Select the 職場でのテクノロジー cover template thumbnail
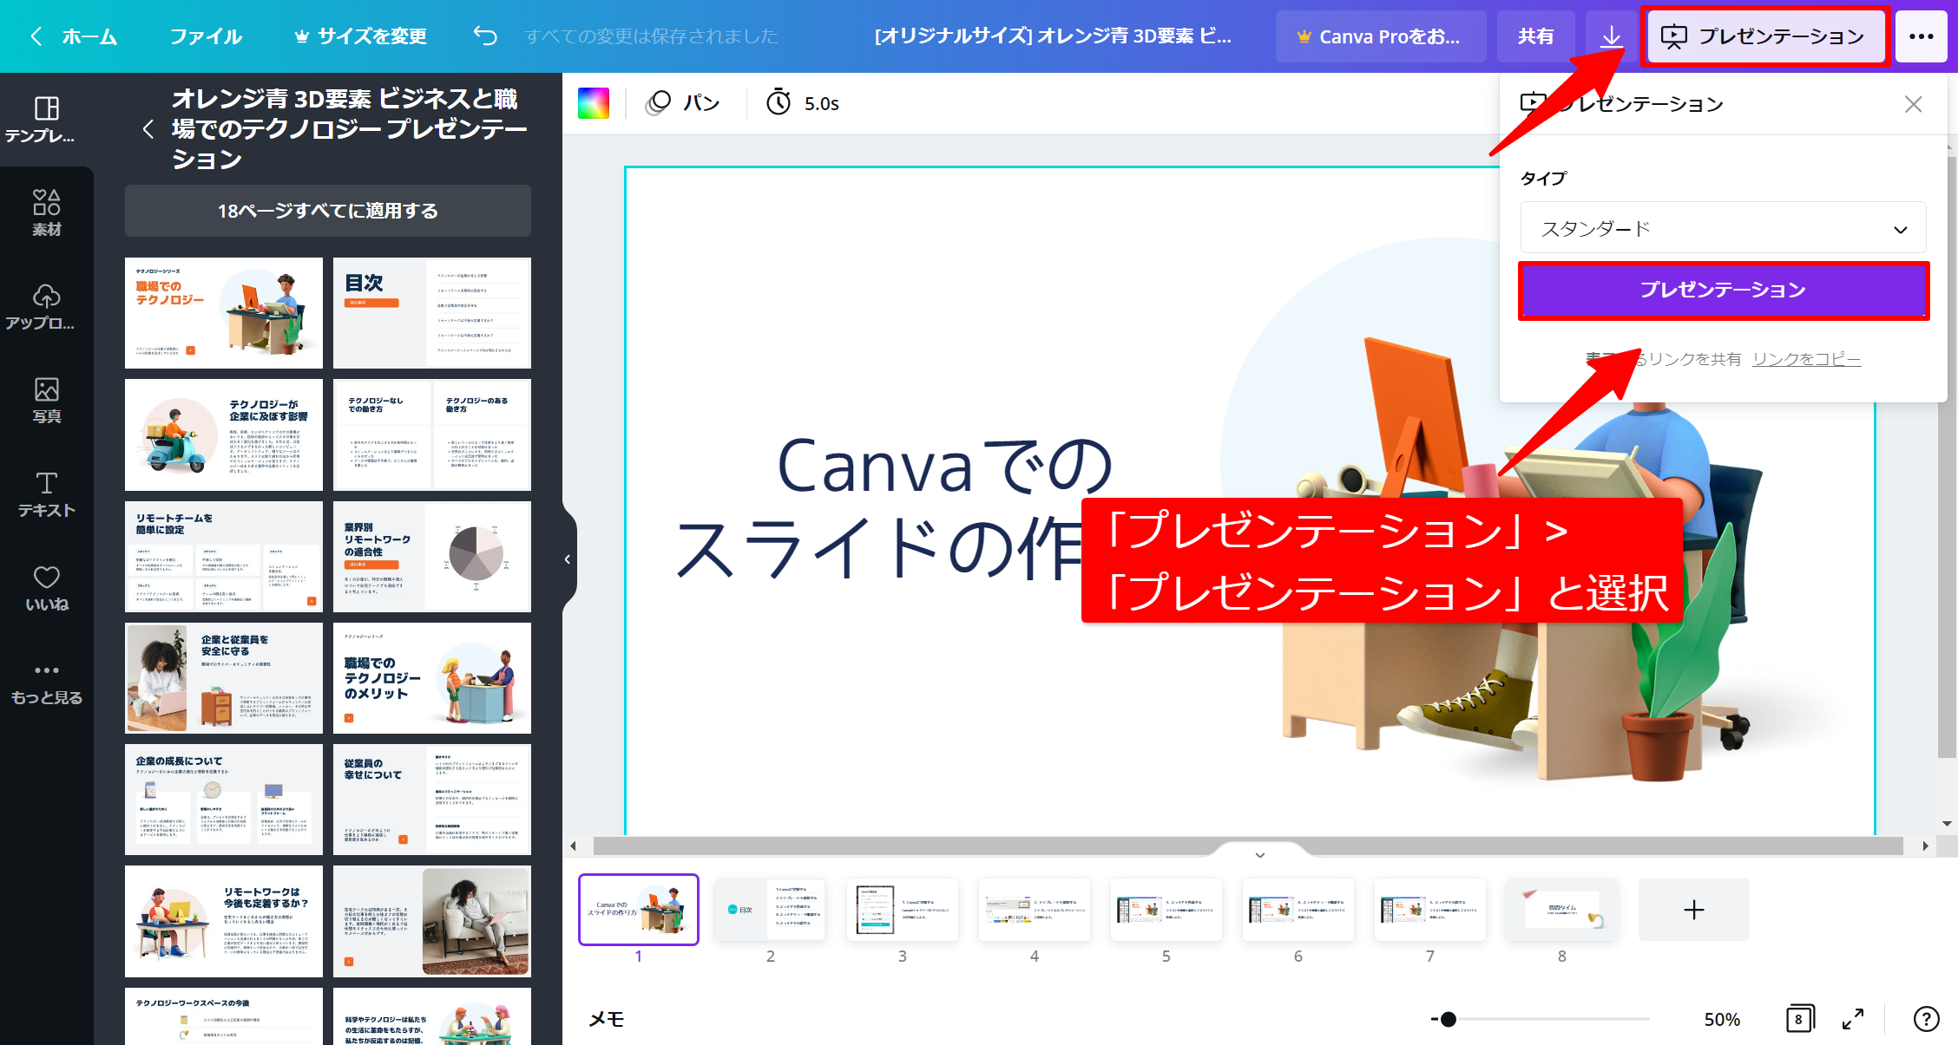The height and width of the screenshot is (1045, 1958). [x=224, y=313]
